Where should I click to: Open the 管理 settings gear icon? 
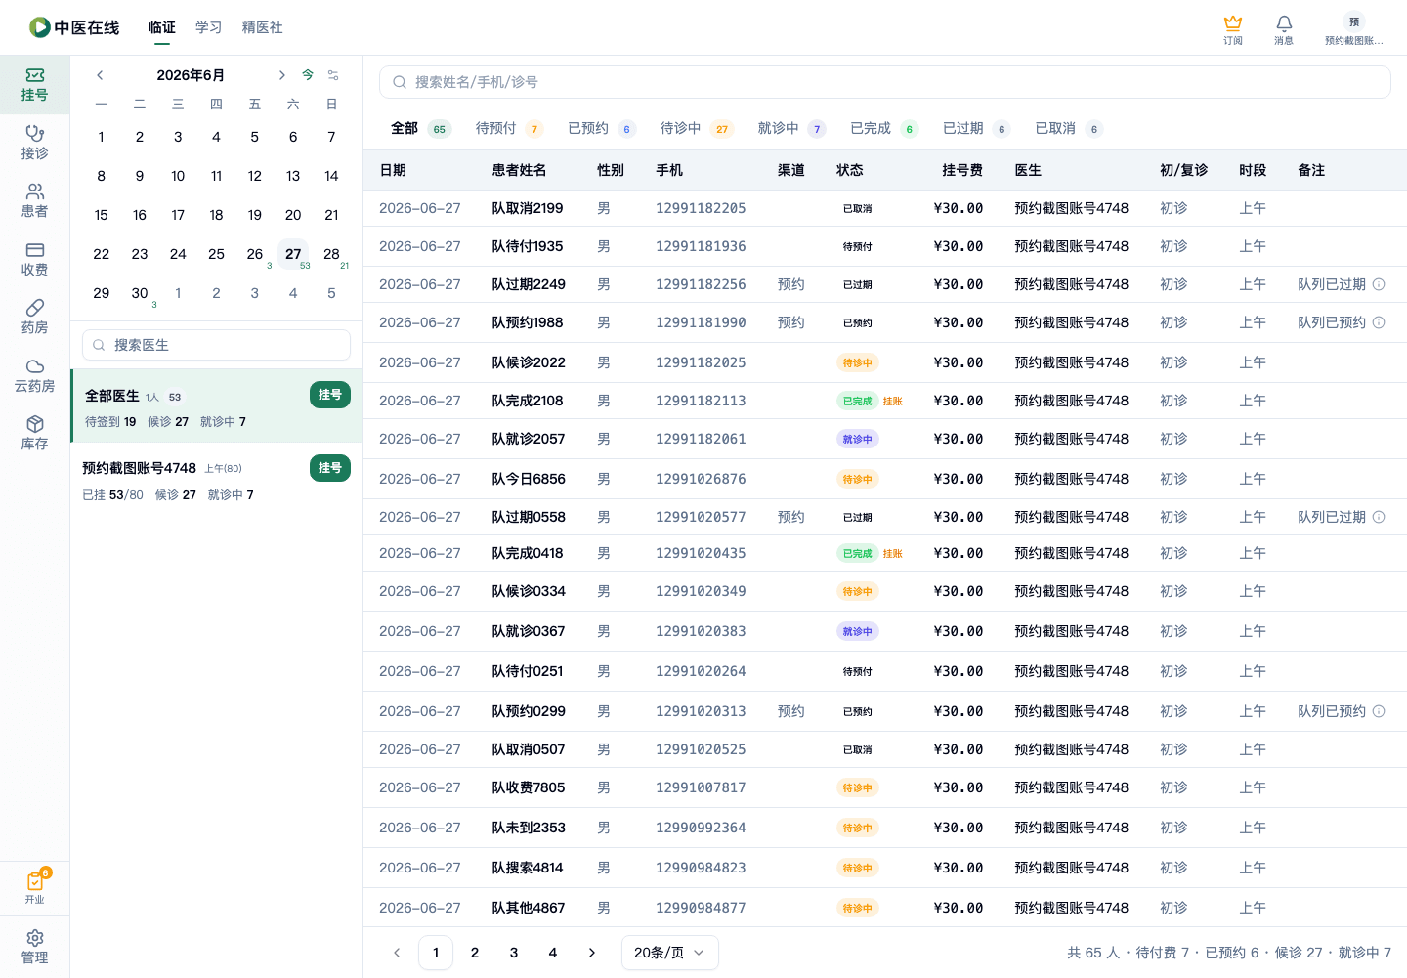pos(34,947)
